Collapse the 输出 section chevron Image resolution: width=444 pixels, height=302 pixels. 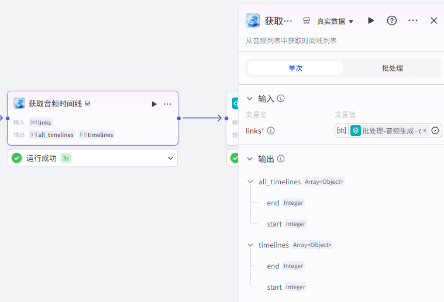249,159
